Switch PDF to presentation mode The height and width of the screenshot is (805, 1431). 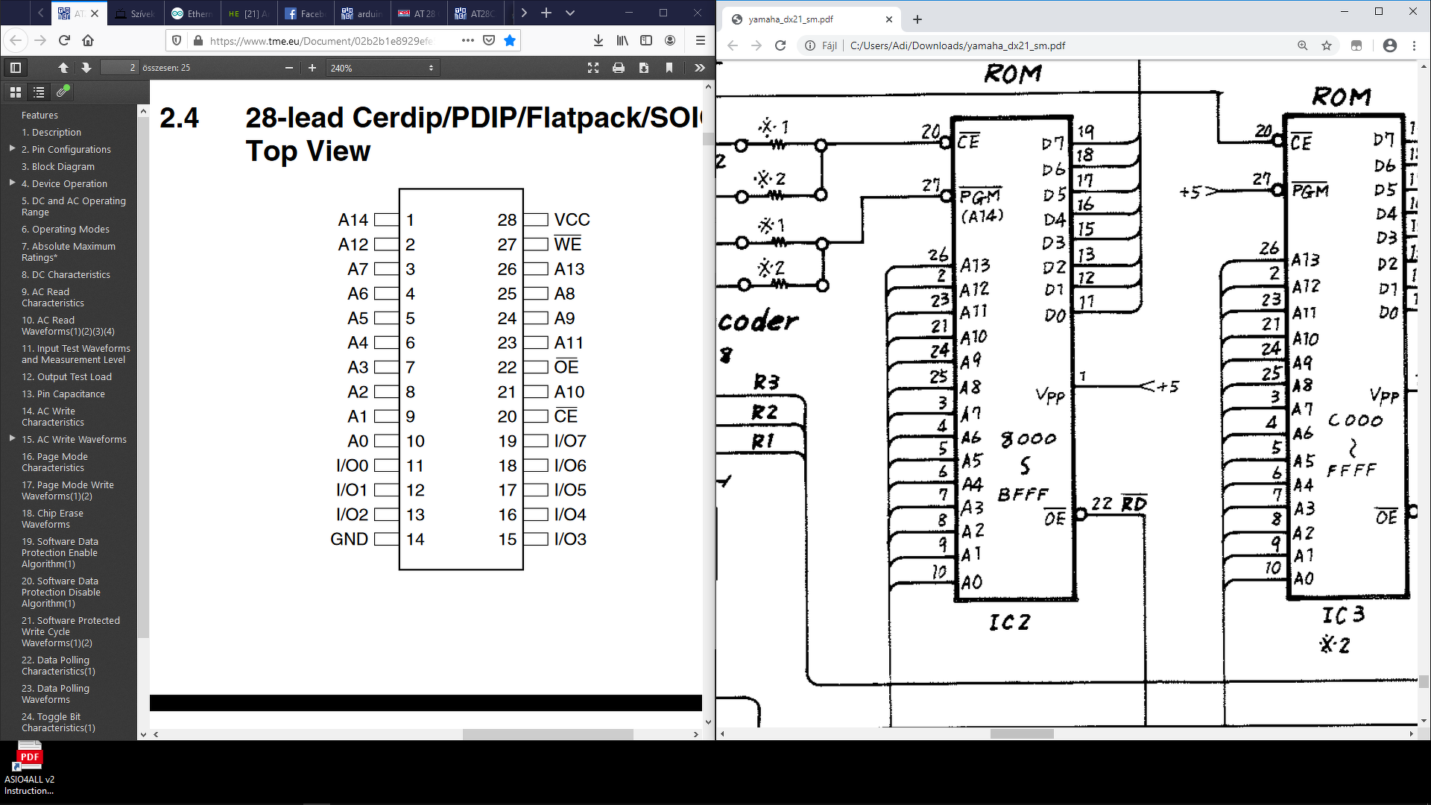click(x=593, y=68)
